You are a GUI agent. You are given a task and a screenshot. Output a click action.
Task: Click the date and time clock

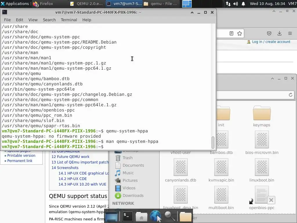267,3
